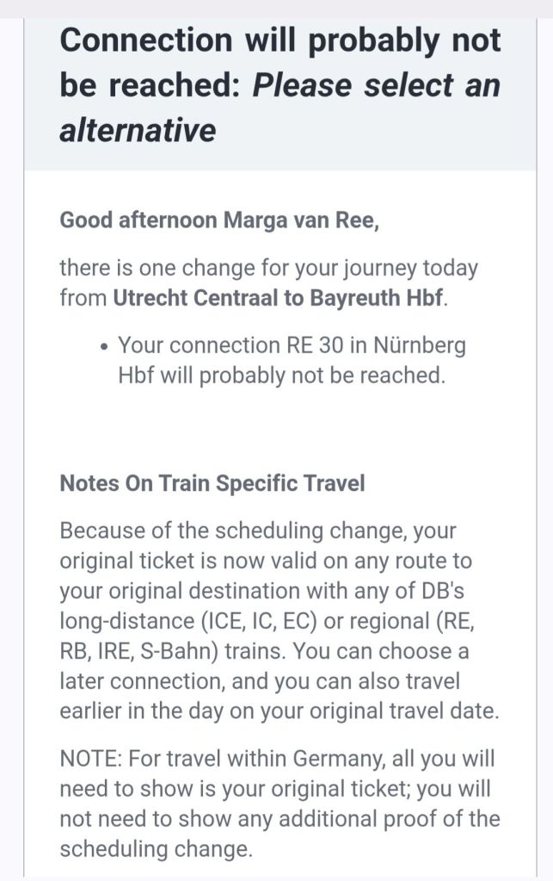Viewport: 553px width, 881px height.
Task: Click the final "scheduling change." line at bottom
Action: [157, 848]
